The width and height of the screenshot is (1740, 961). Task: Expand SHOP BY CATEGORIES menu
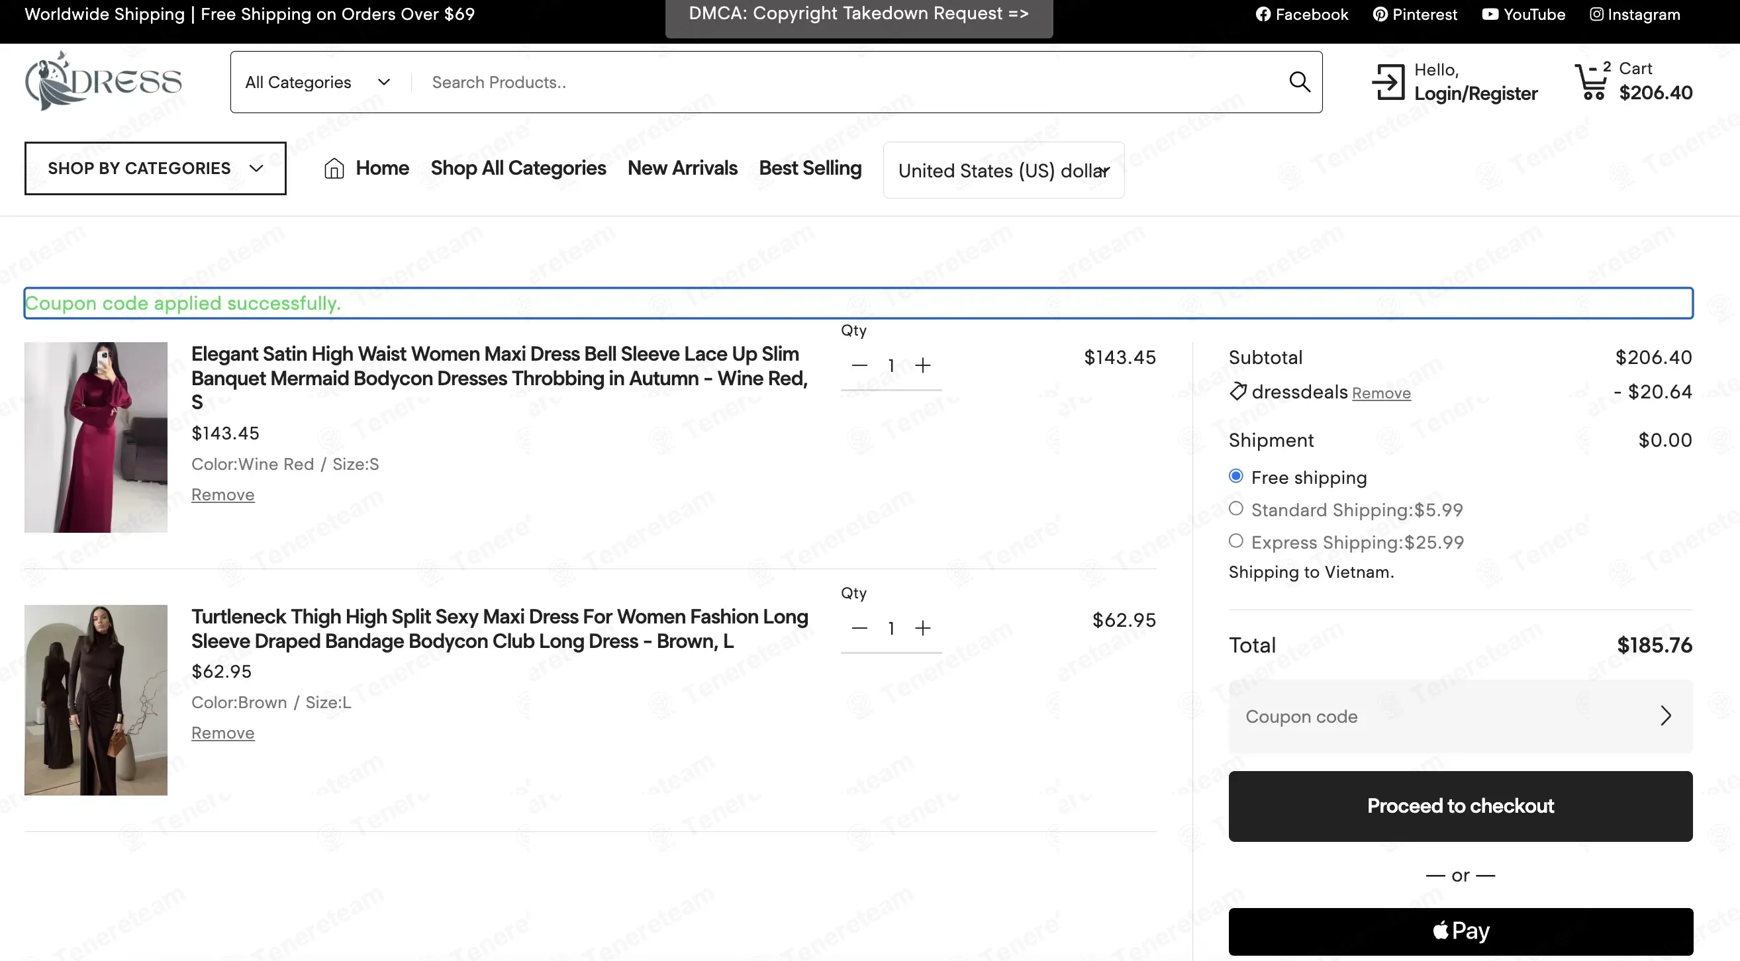156,168
